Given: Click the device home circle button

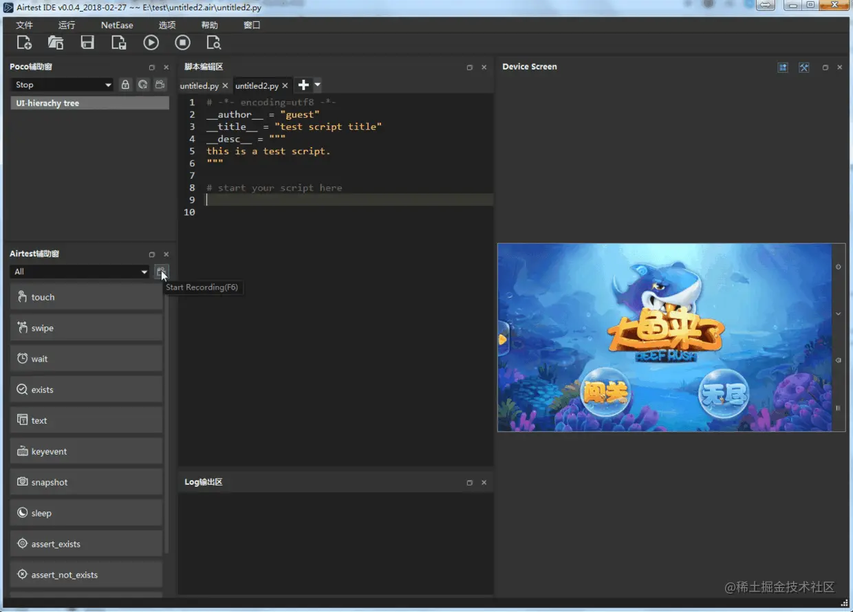Looking at the screenshot, I should [838, 267].
